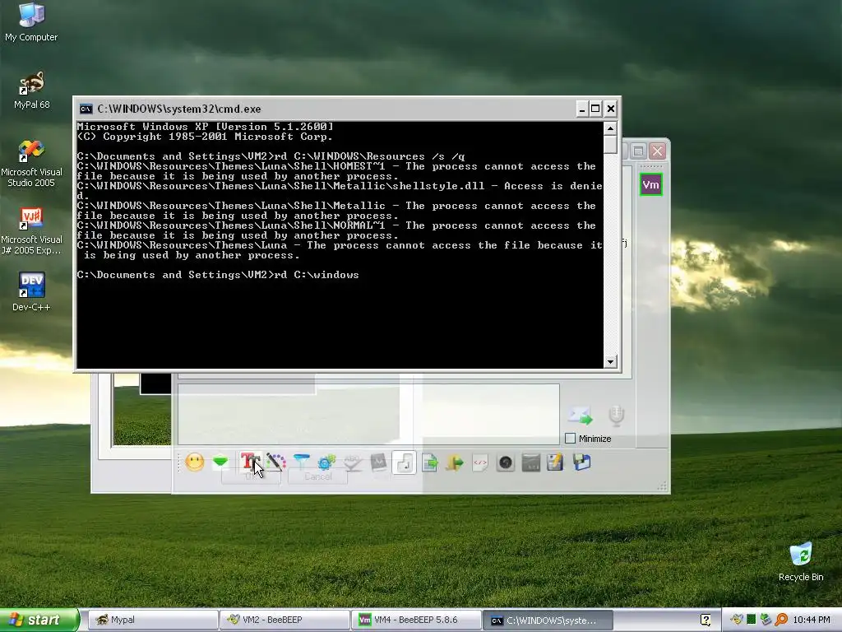Click the help question mark taskbar icon
Screen dimensions: 842x632
706,620
